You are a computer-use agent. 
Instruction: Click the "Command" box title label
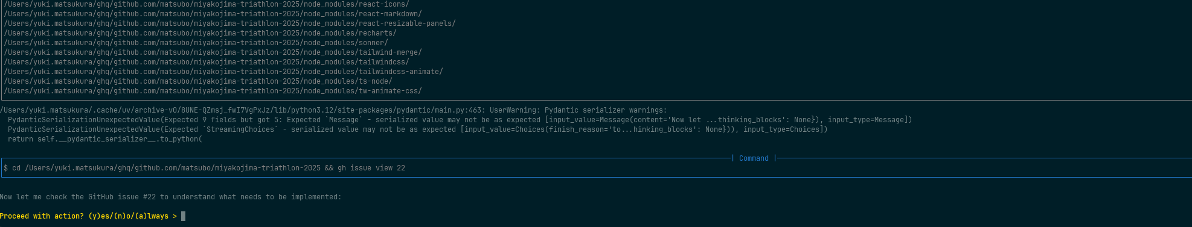(x=754, y=158)
